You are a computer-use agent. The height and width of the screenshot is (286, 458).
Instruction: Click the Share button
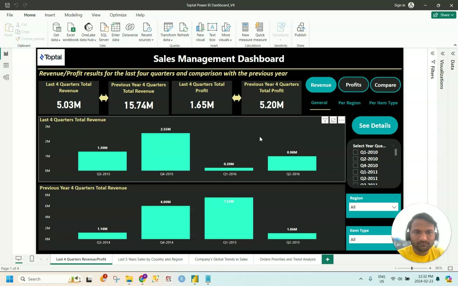tap(444, 15)
